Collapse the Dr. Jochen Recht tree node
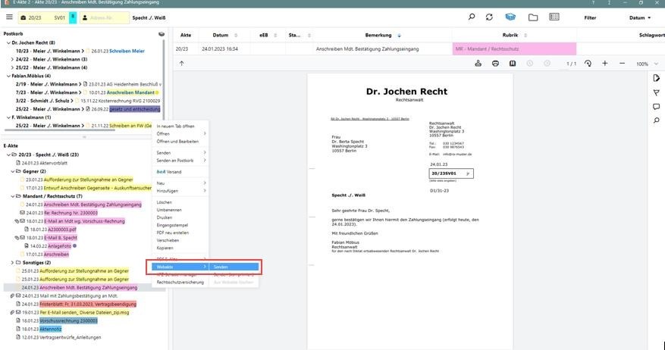 (7, 43)
